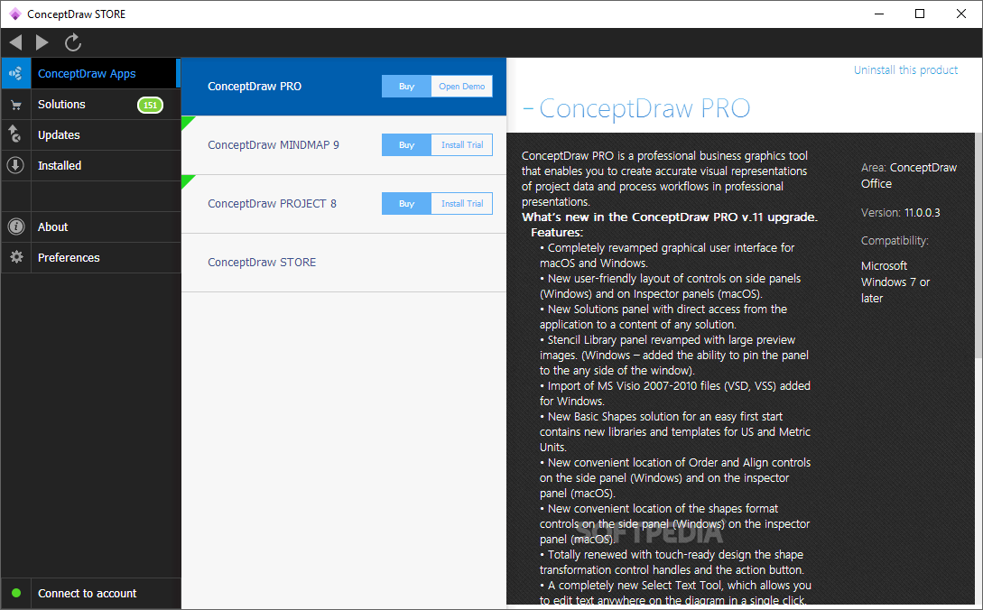Click the About info icon

pyautogui.click(x=15, y=227)
